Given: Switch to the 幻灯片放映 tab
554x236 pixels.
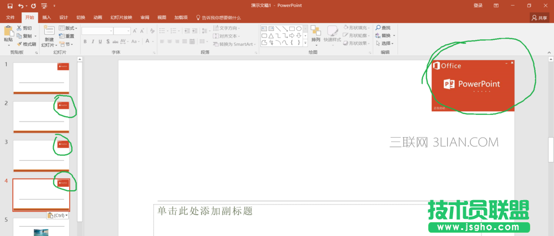Looking at the screenshot, I should tap(121, 18).
